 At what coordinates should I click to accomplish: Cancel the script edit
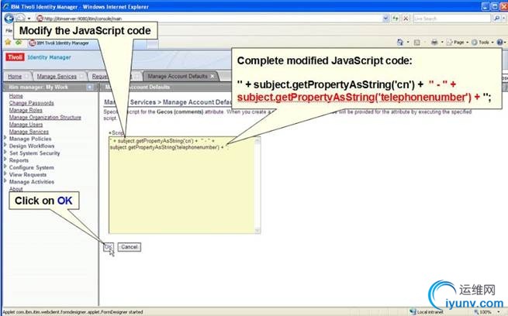point(130,247)
